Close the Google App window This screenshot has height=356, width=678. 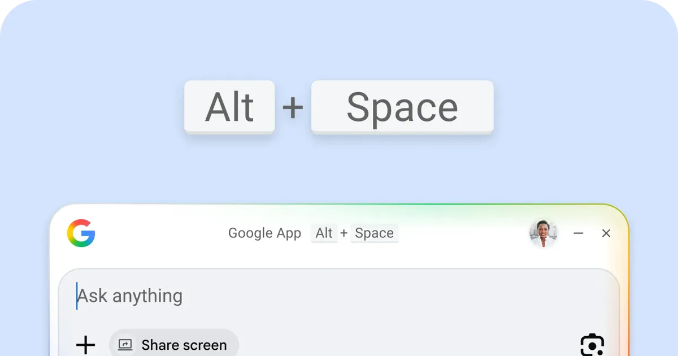tap(606, 233)
